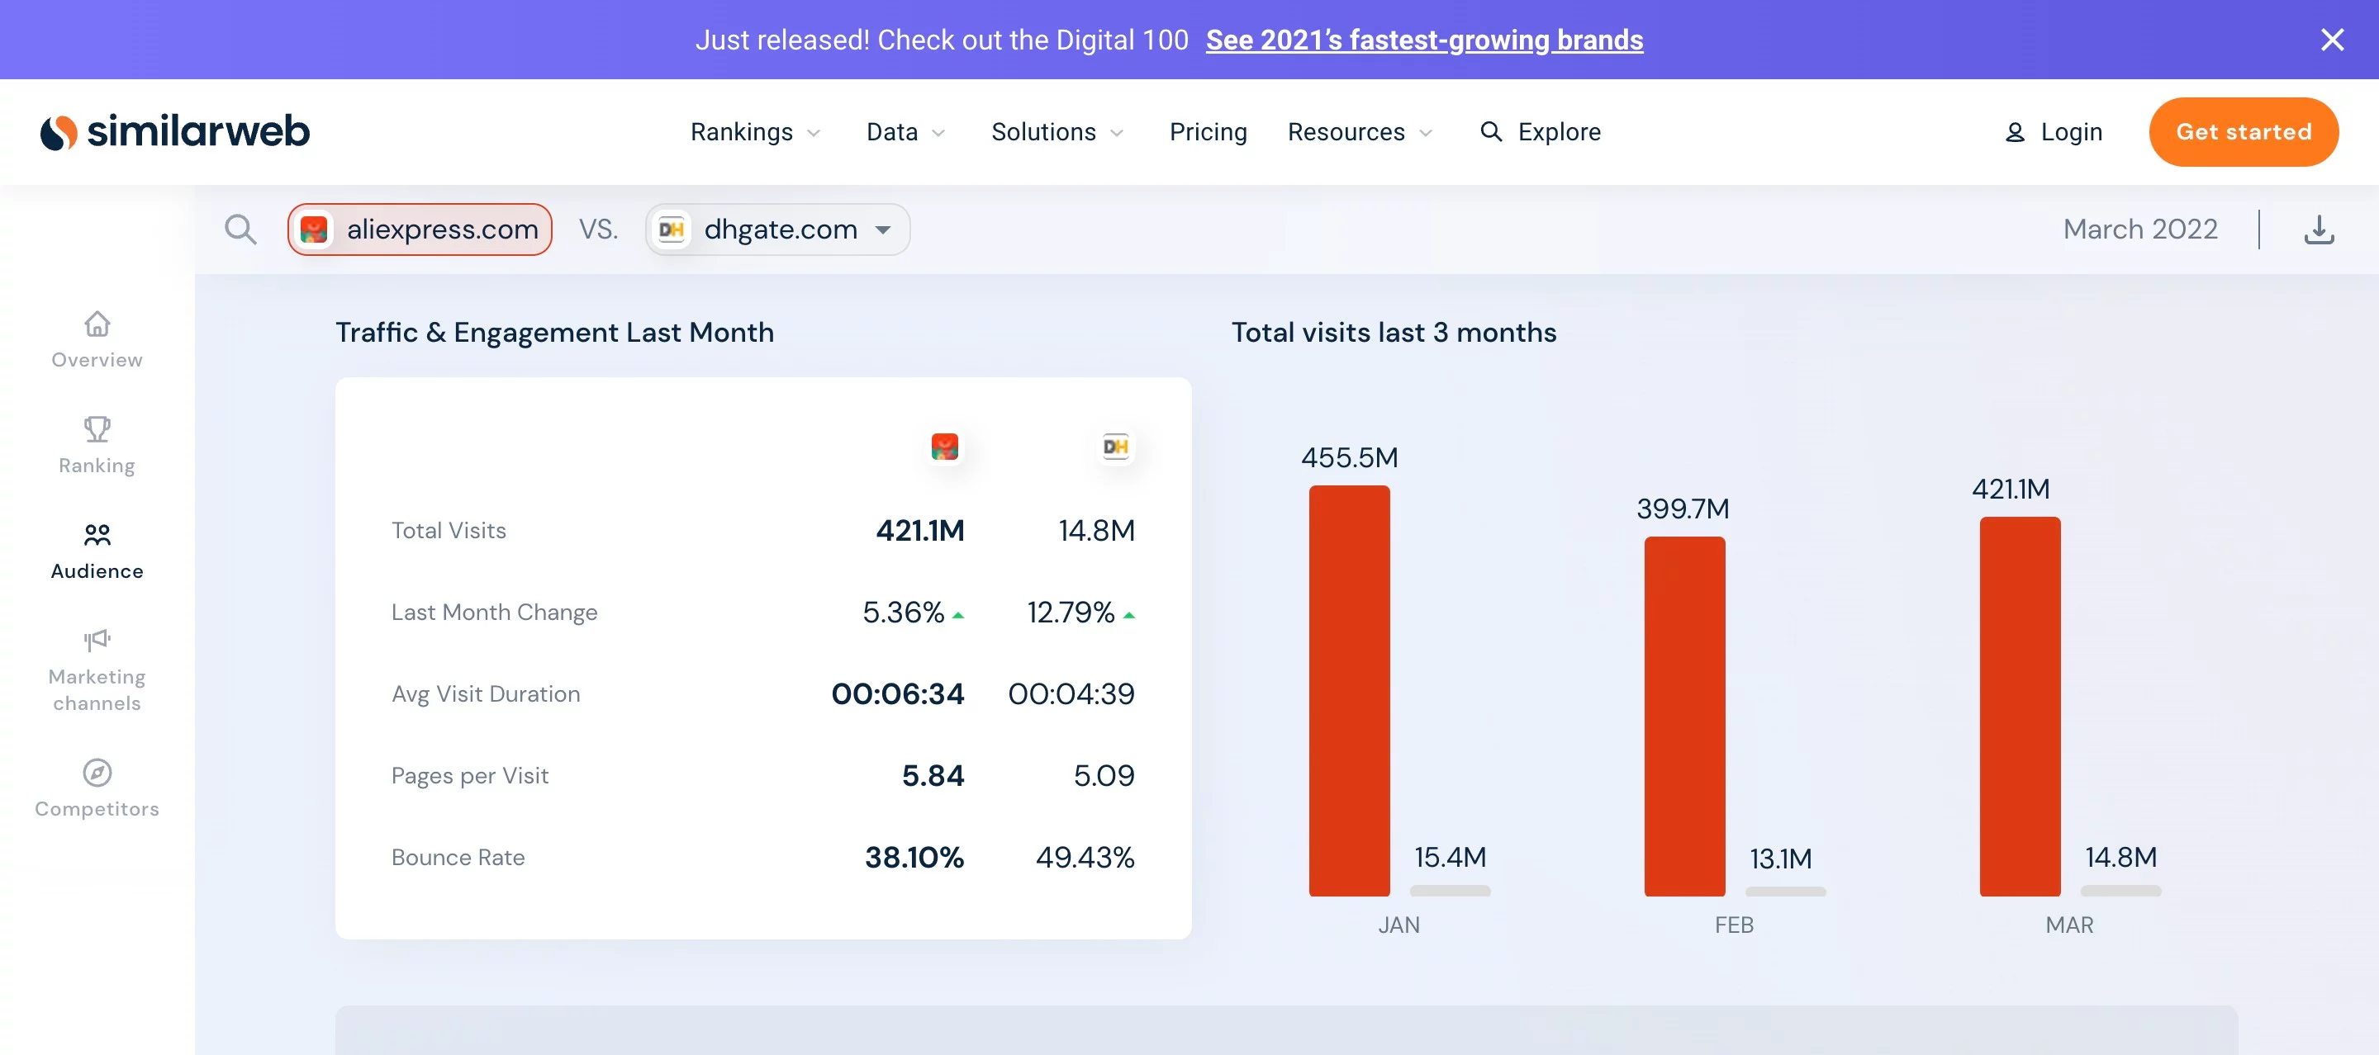Expand the Resources menu

coord(1360,132)
